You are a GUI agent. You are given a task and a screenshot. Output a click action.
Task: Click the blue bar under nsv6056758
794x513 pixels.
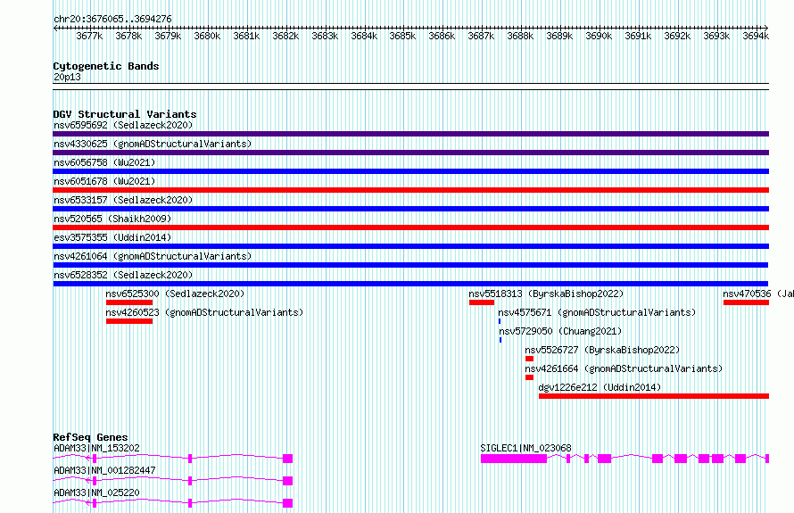tap(410, 171)
